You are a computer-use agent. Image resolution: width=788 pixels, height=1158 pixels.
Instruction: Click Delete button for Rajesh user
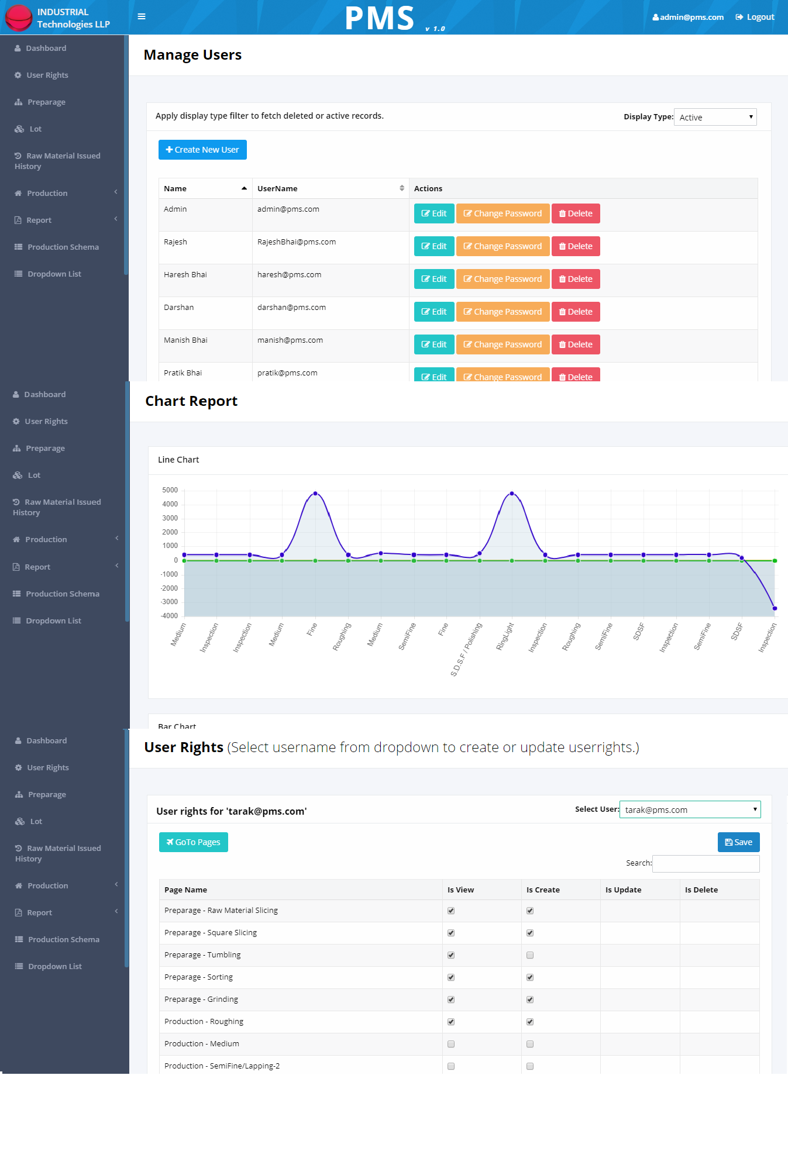(x=576, y=246)
